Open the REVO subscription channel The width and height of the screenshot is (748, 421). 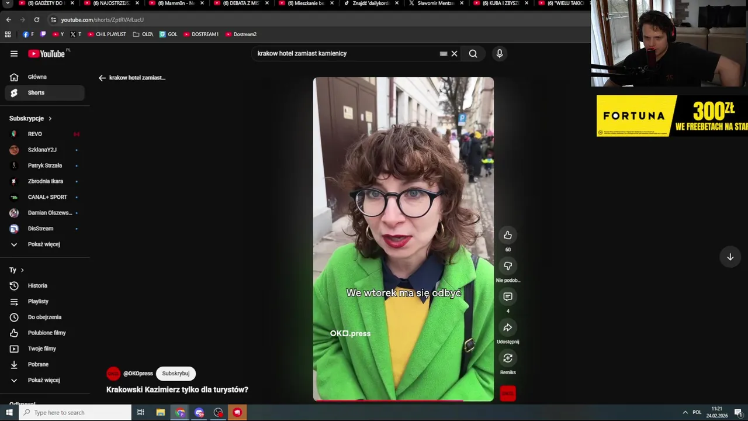44,134
